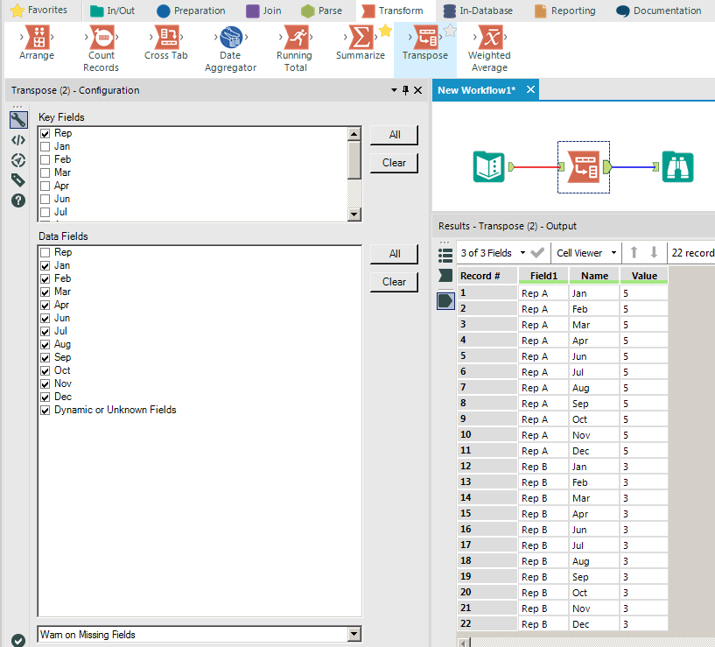Image resolution: width=715 pixels, height=647 pixels.
Task: Click All button for Key Fields
Action: 394,135
